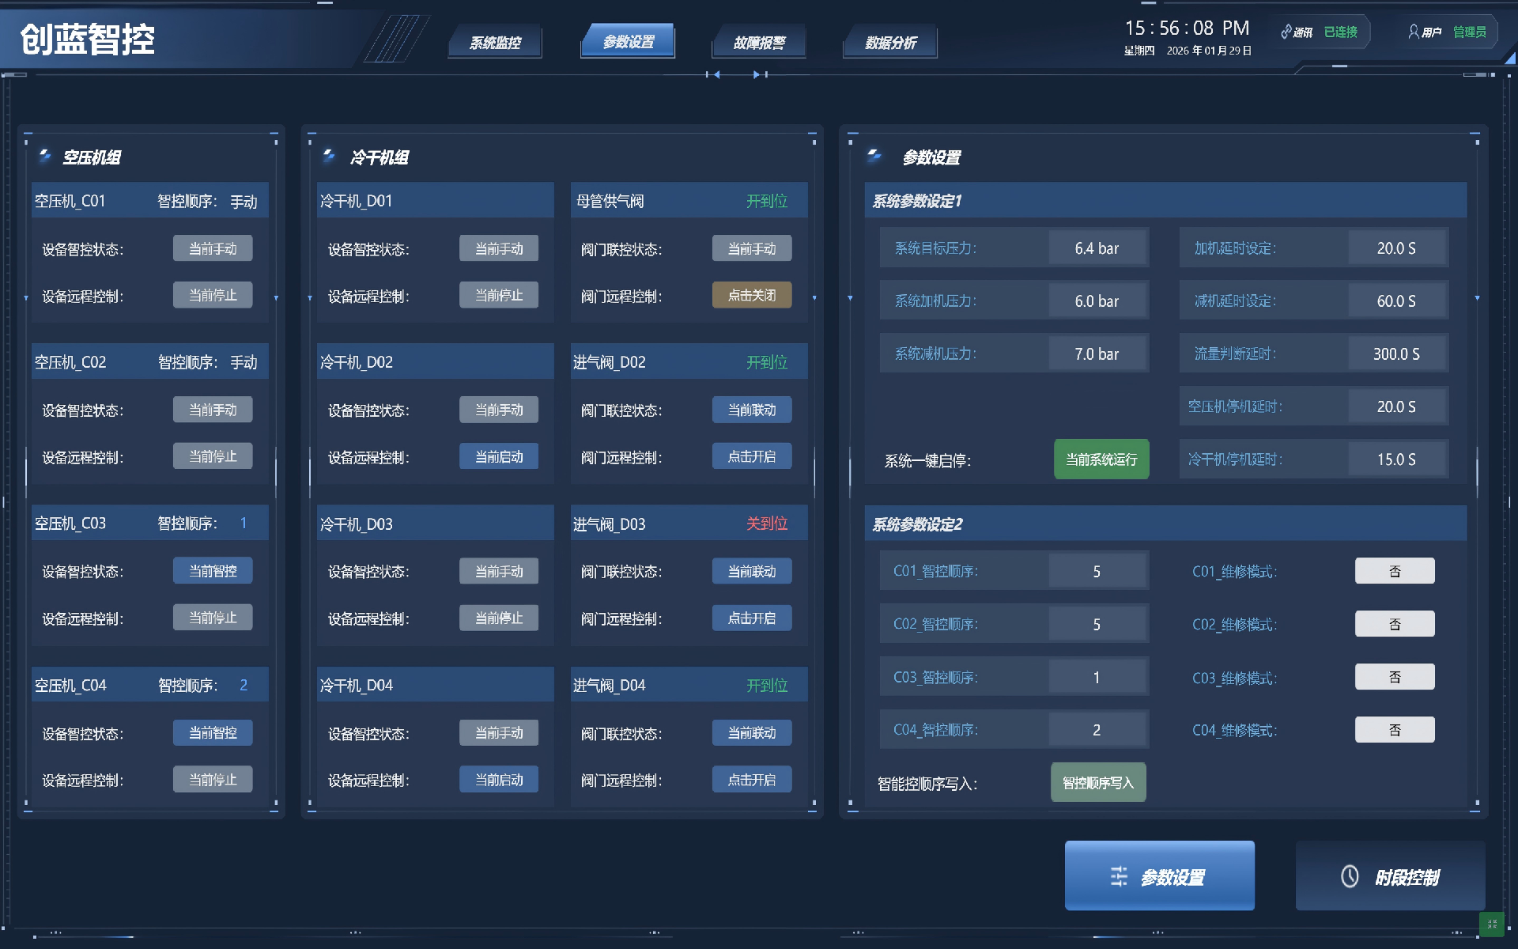
Task: Click the communication link chain icon
Action: tap(1286, 32)
